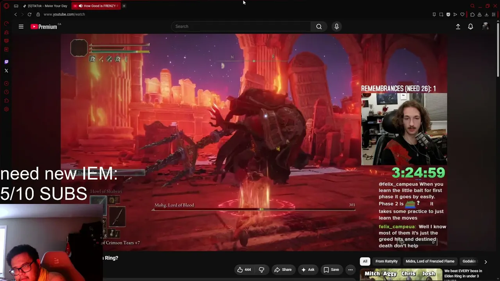Open the browser downloads icon
The width and height of the screenshot is (500, 281).
[x=486, y=14]
